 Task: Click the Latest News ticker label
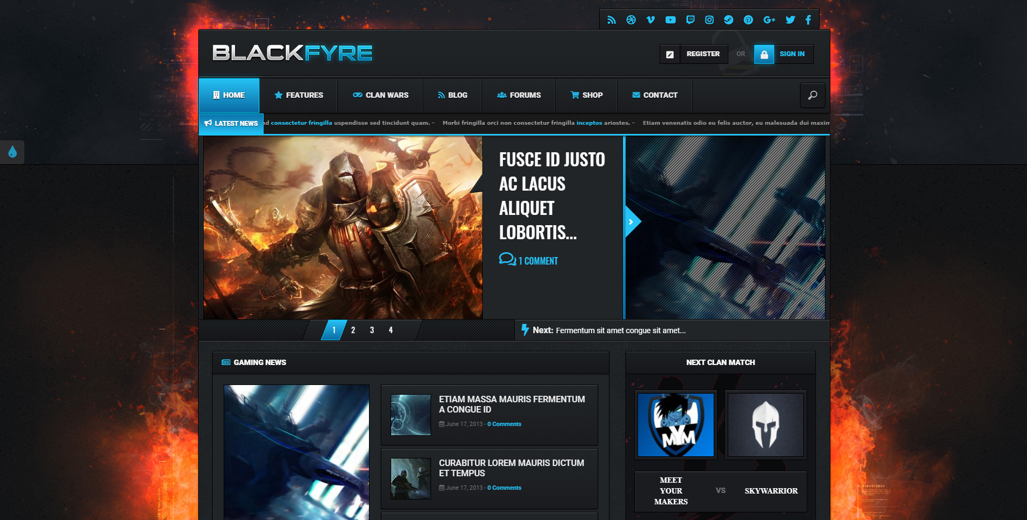pyautogui.click(x=231, y=123)
